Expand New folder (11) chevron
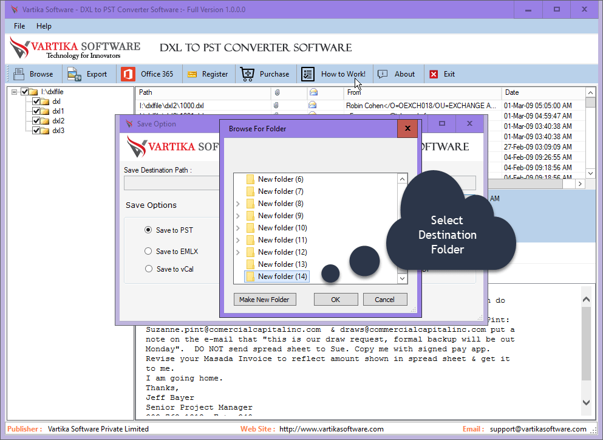 237,240
